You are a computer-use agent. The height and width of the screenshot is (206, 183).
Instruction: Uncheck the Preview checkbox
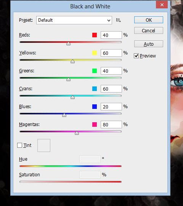(x=136, y=56)
